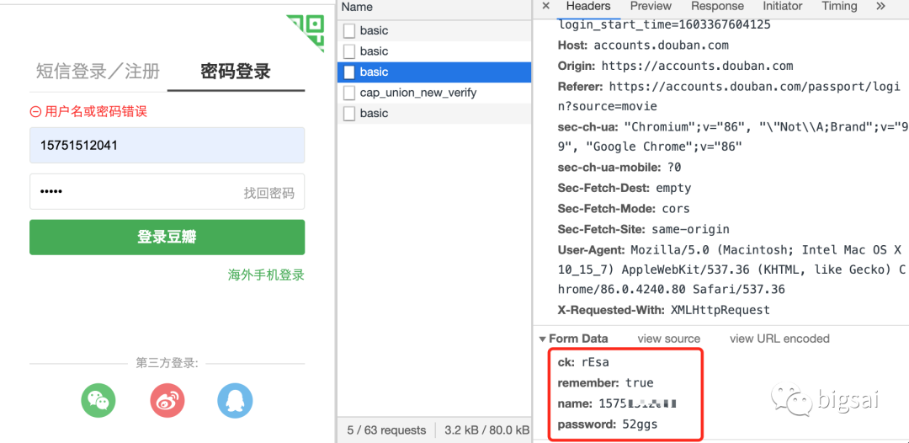The width and height of the screenshot is (909, 443).
Task: Click the 第三方登录 label
Action: click(167, 364)
